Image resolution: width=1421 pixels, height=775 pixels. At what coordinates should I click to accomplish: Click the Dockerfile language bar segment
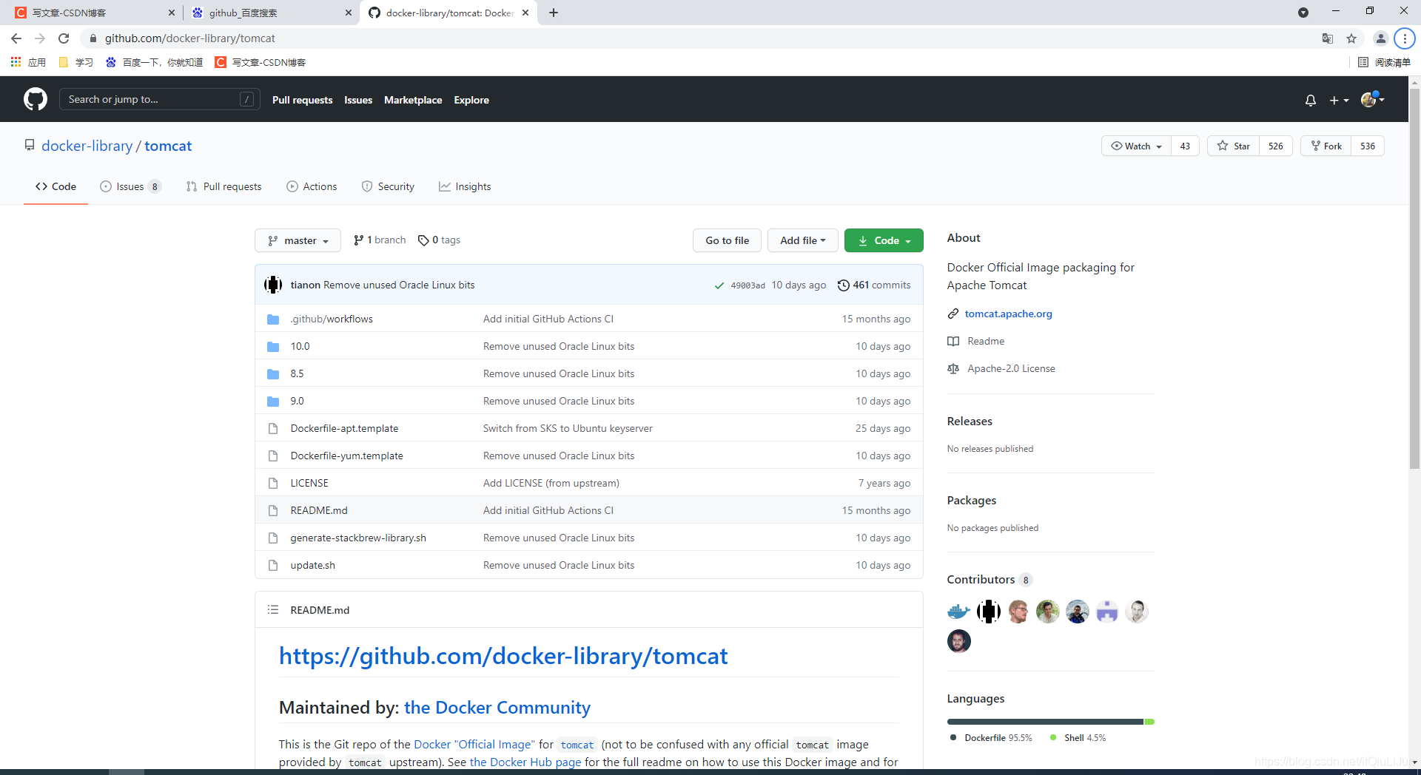point(1045,722)
